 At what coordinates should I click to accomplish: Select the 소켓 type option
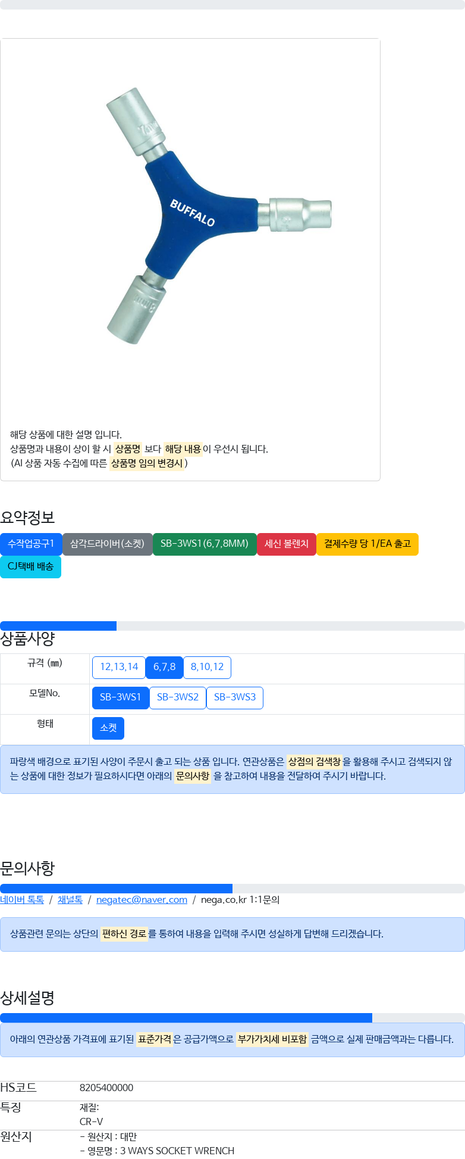pyautogui.click(x=108, y=728)
